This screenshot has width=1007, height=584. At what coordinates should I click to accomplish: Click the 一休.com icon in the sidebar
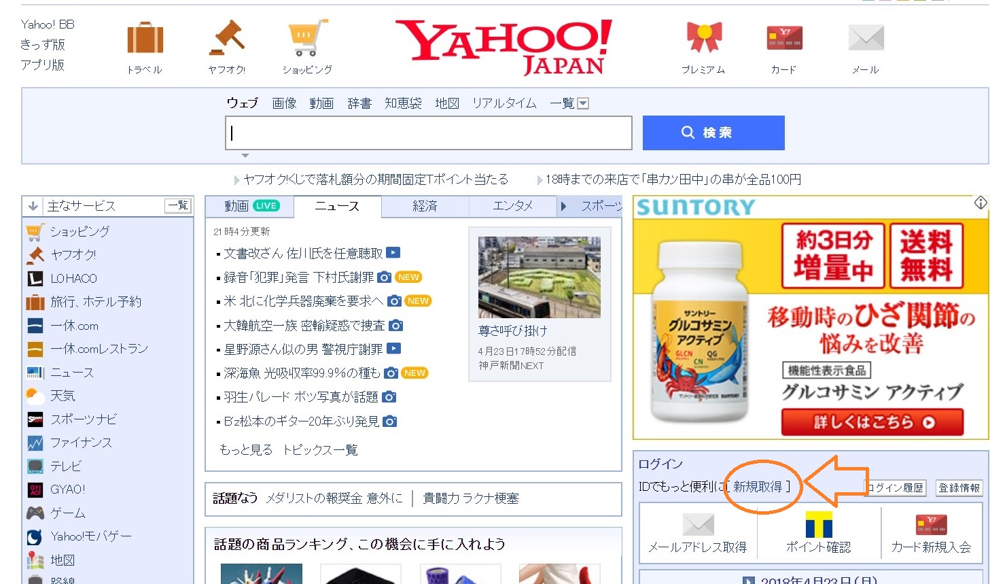(x=35, y=326)
